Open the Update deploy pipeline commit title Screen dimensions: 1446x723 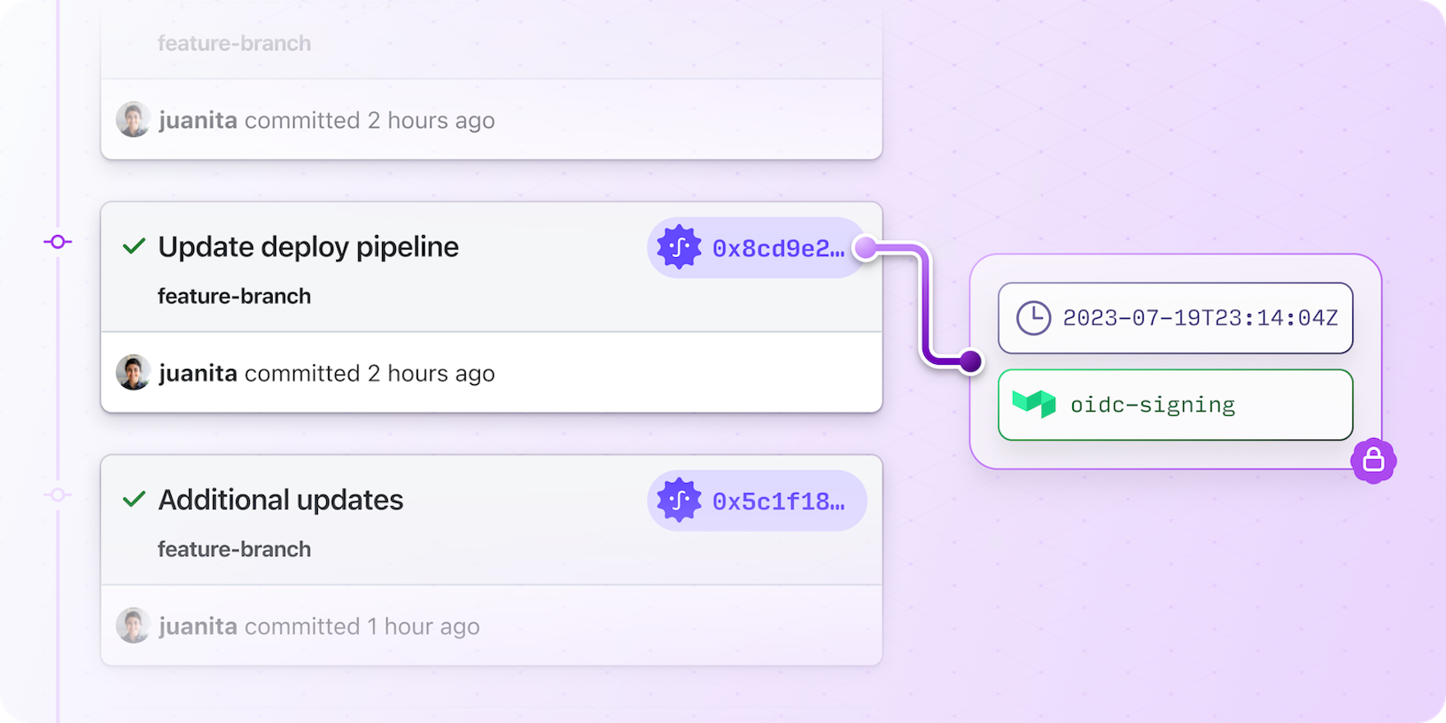pos(308,246)
